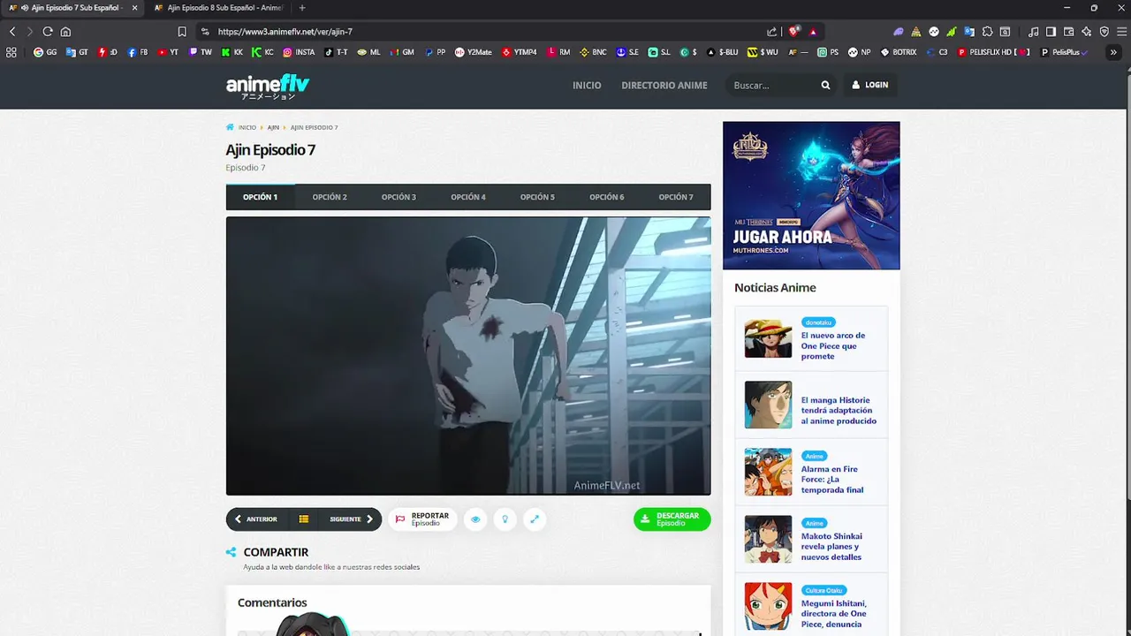
Task: Open the GM Gmail bookmark
Action: [401, 52]
